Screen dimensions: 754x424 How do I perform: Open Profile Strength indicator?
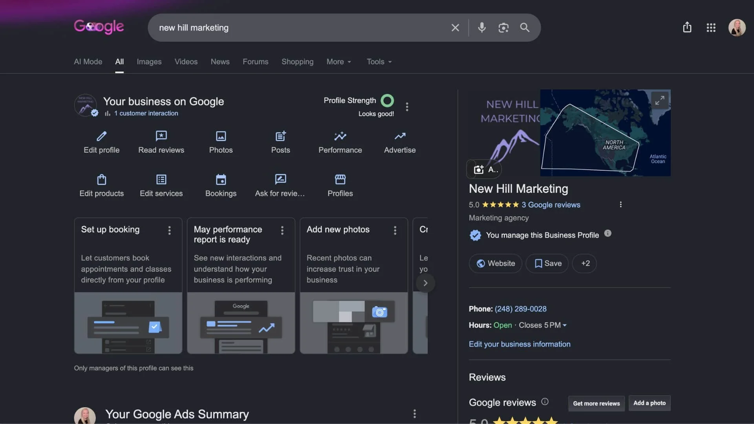point(387,101)
